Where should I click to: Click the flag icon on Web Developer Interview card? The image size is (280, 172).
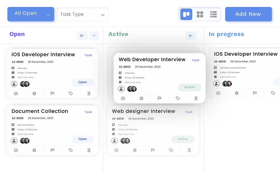point(159,98)
